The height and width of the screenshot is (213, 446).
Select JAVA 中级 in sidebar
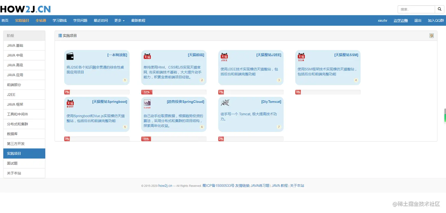[x=24, y=55]
